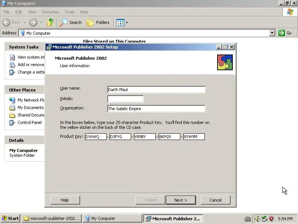Open Forward history dropdown arrow
The image size is (298, 224).
[41, 22]
